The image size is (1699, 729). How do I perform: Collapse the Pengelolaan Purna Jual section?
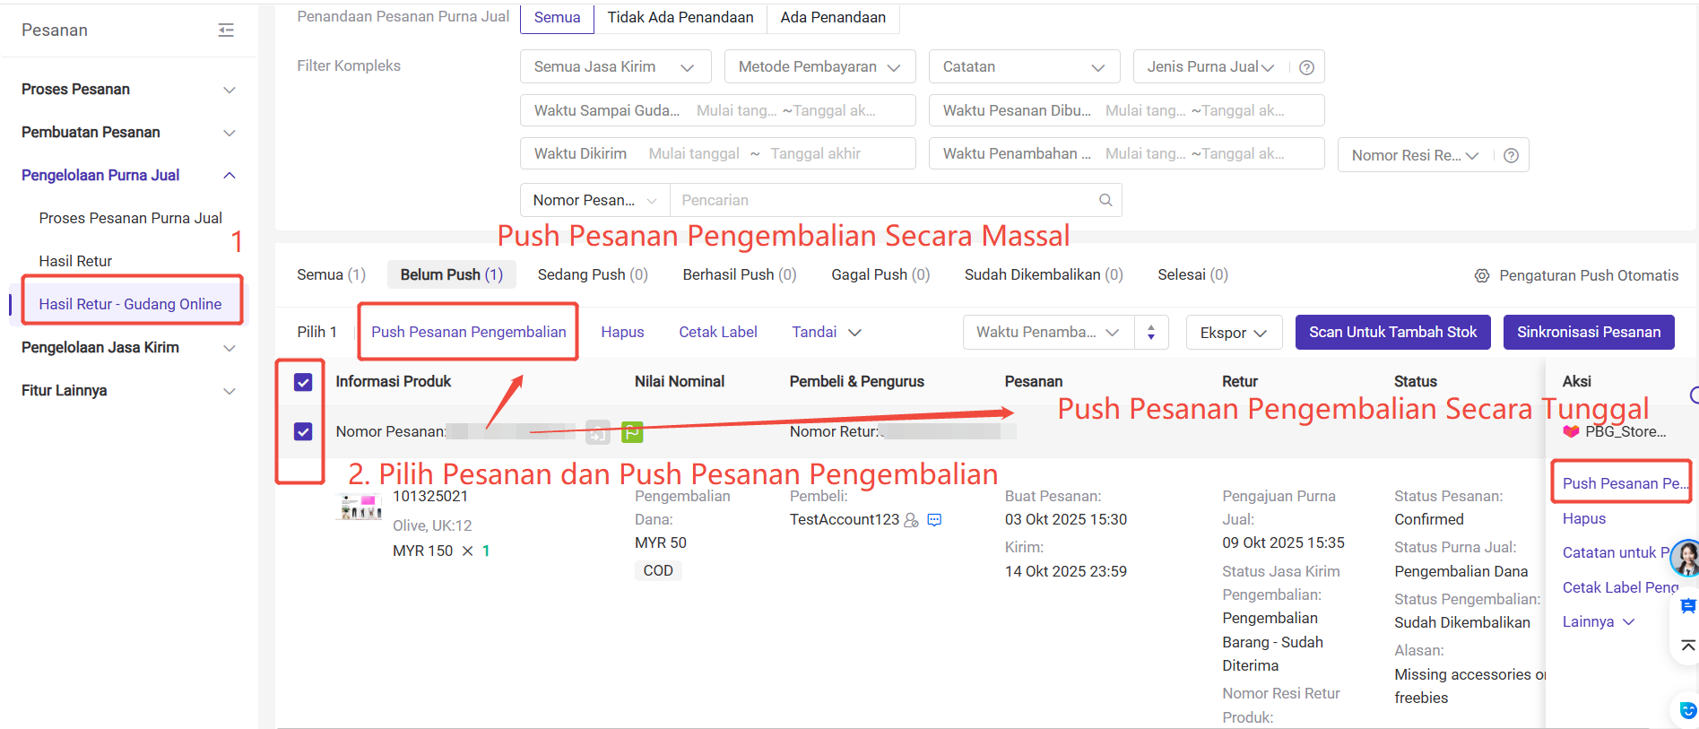(x=128, y=175)
